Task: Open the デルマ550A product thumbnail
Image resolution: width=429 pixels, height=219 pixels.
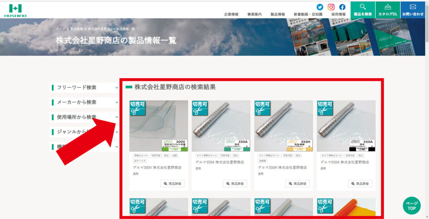Action: coord(346,126)
